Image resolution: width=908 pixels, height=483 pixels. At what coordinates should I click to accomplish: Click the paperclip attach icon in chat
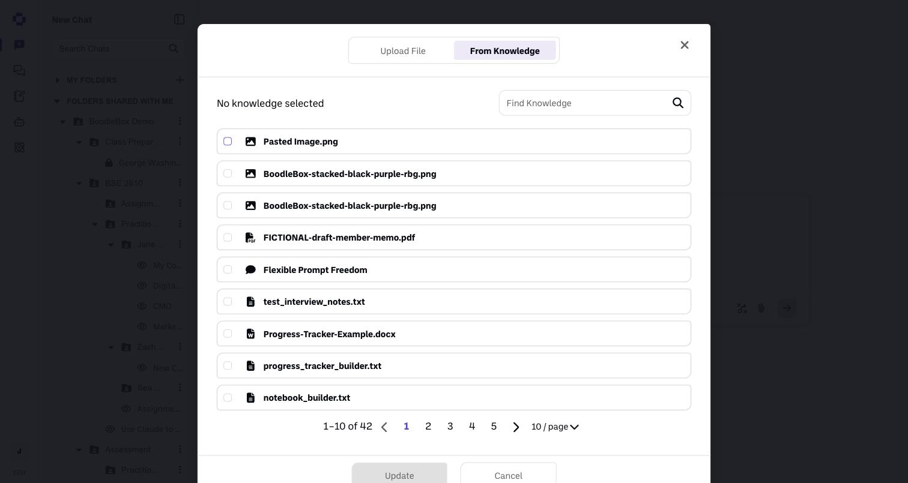[761, 308]
